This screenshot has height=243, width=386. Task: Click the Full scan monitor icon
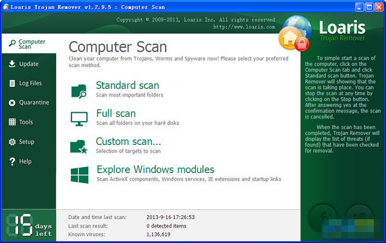[x=79, y=119]
